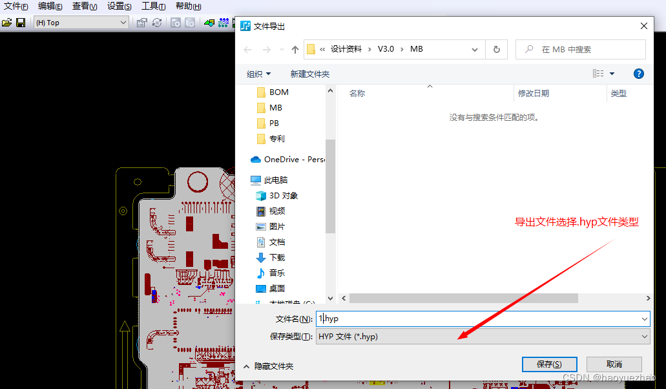The image size is (666, 389).
Task: Click the properties icon in toolbar
Action: click(142, 23)
